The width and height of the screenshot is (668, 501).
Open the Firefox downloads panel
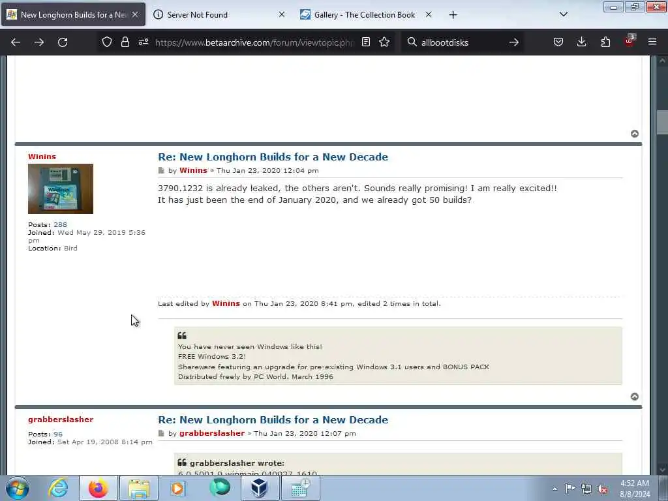click(x=581, y=42)
